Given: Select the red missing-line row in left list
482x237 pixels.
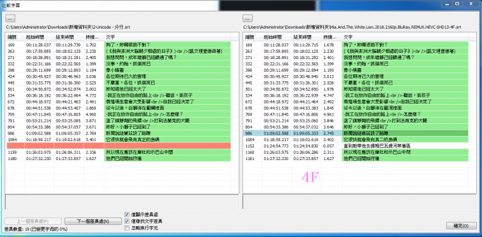Looking at the screenshot, I should [x=118, y=146].
